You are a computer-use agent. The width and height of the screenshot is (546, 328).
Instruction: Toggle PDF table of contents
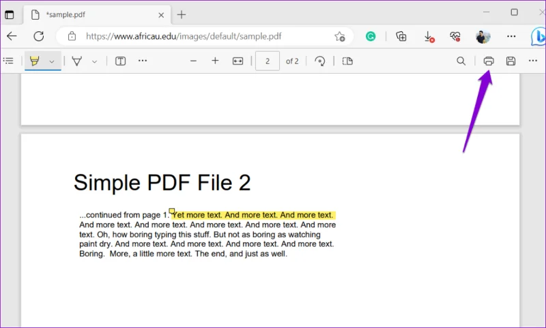8,61
